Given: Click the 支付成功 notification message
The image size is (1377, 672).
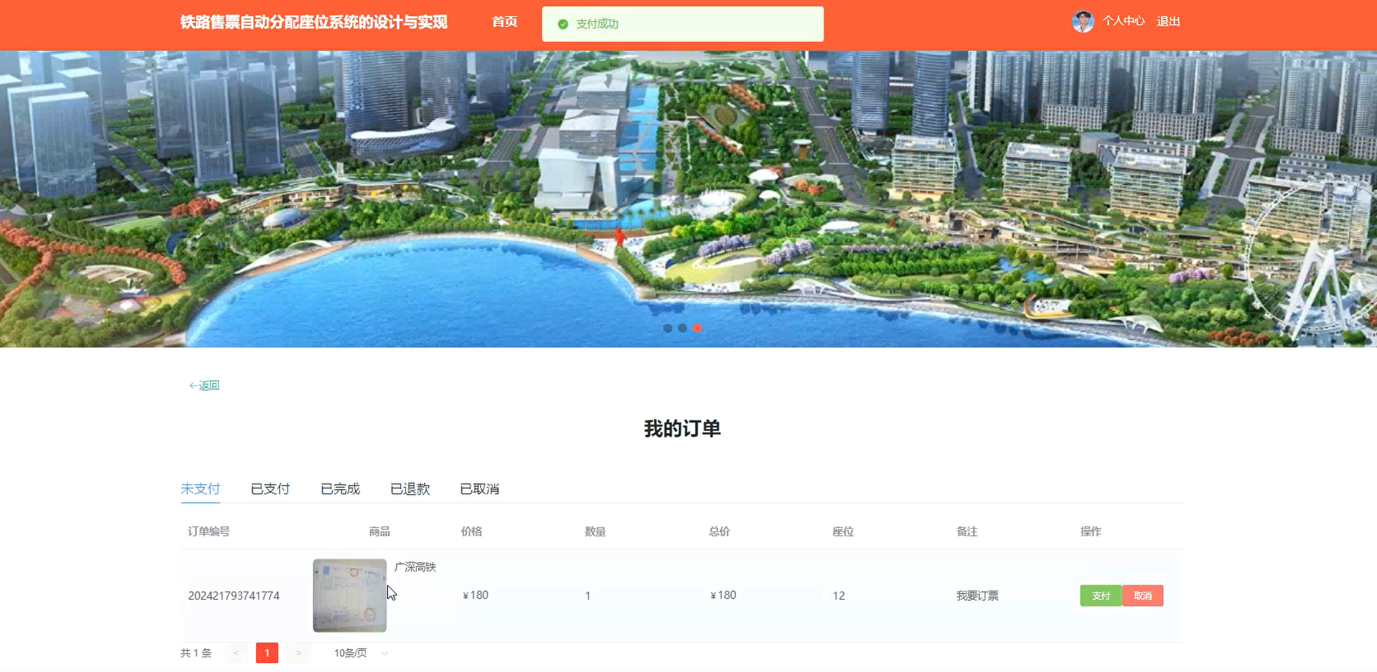Looking at the screenshot, I should pyautogui.click(x=682, y=24).
